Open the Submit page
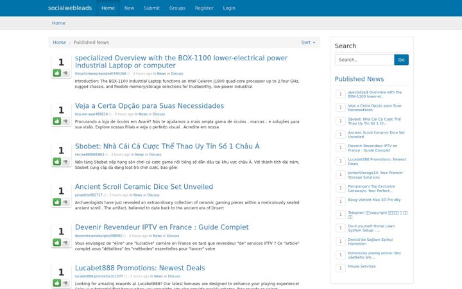 tap(151, 8)
